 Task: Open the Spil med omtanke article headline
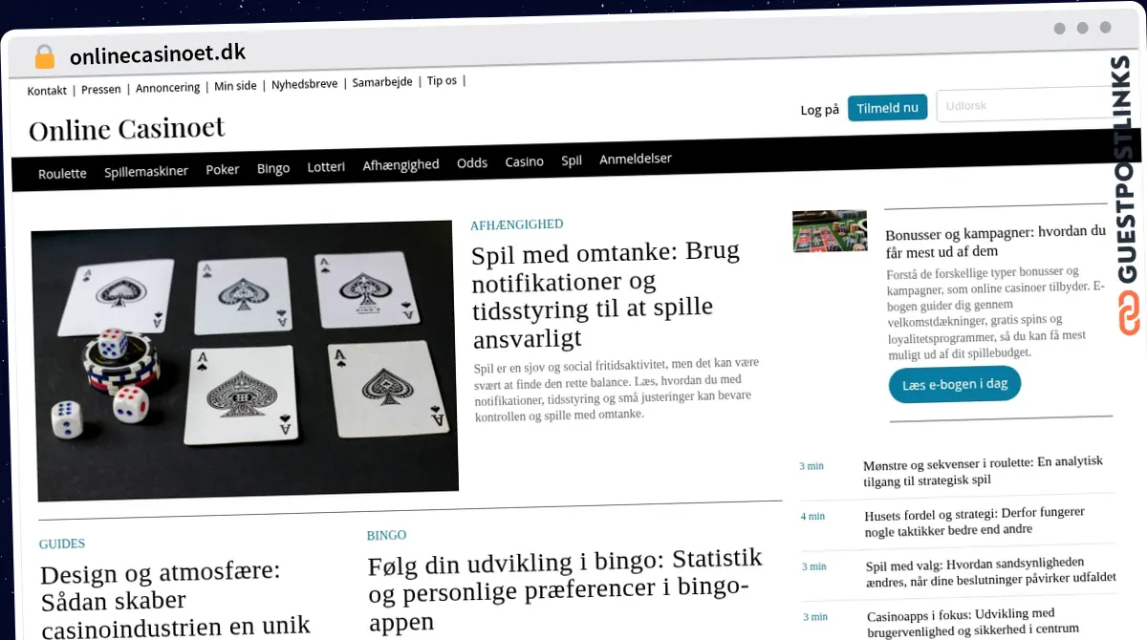[606, 294]
